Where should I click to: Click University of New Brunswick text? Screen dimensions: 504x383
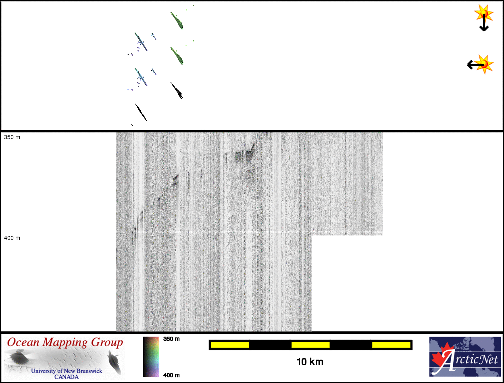67,371
